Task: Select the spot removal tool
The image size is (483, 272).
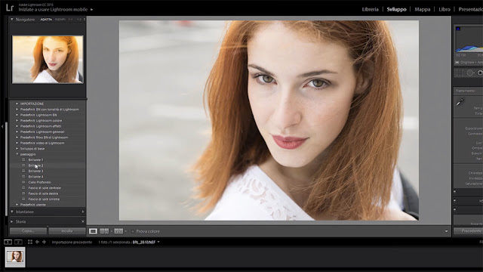Action: click(470, 73)
